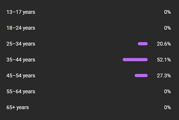Click the 0% value for 18–24 years
This screenshot has width=179, height=120.
click(168, 28)
